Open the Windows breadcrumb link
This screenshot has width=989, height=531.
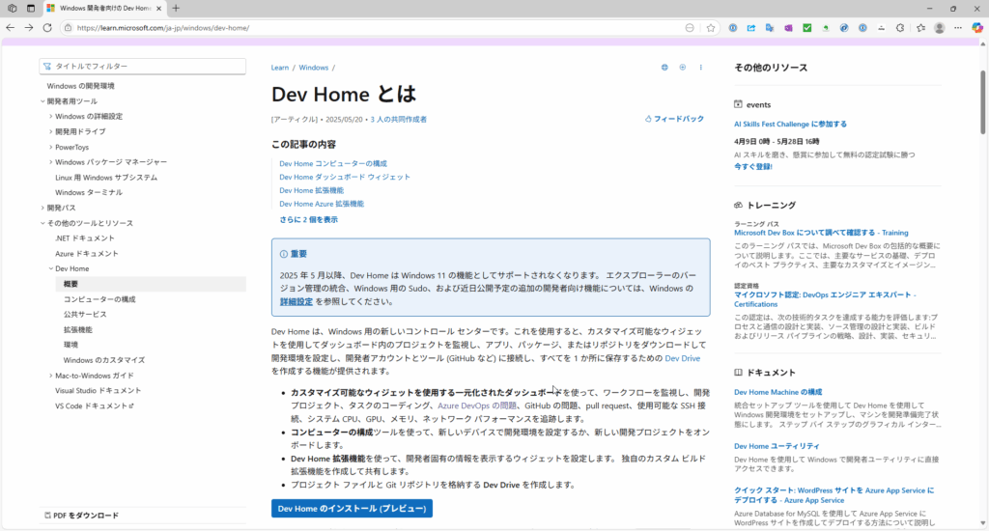(x=314, y=68)
